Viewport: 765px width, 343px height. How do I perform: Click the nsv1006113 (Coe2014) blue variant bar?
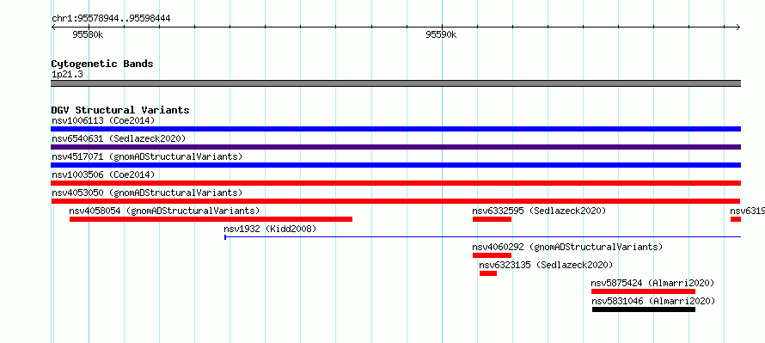pos(395,129)
